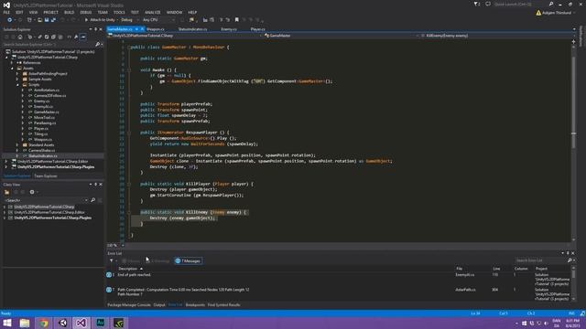Click the Quick Launch search icon
The width and height of the screenshot is (586, 329).
pyautogui.click(x=551, y=4)
